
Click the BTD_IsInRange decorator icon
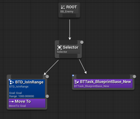pos(12,82)
